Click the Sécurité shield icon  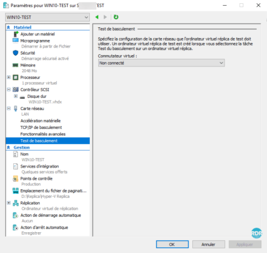coord(16,53)
